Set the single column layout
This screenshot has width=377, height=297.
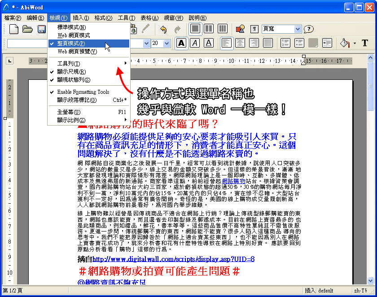(x=195, y=29)
